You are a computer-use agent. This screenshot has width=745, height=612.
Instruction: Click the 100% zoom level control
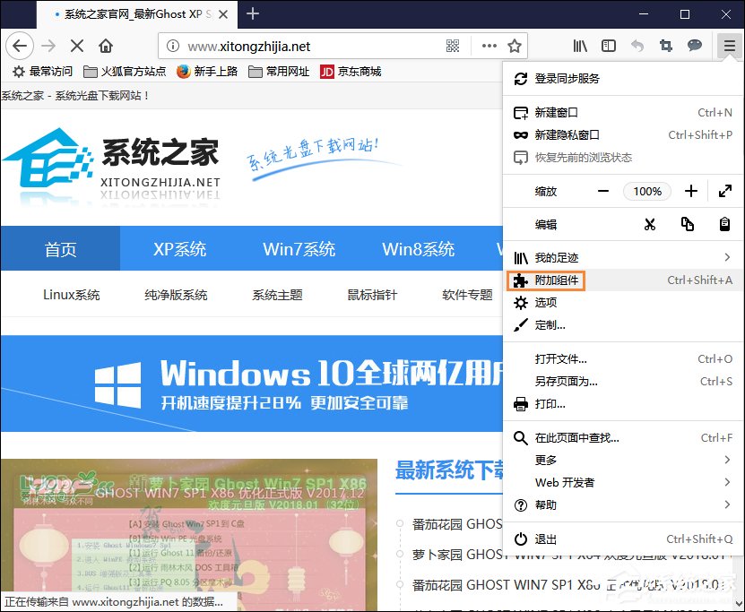(647, 191)
